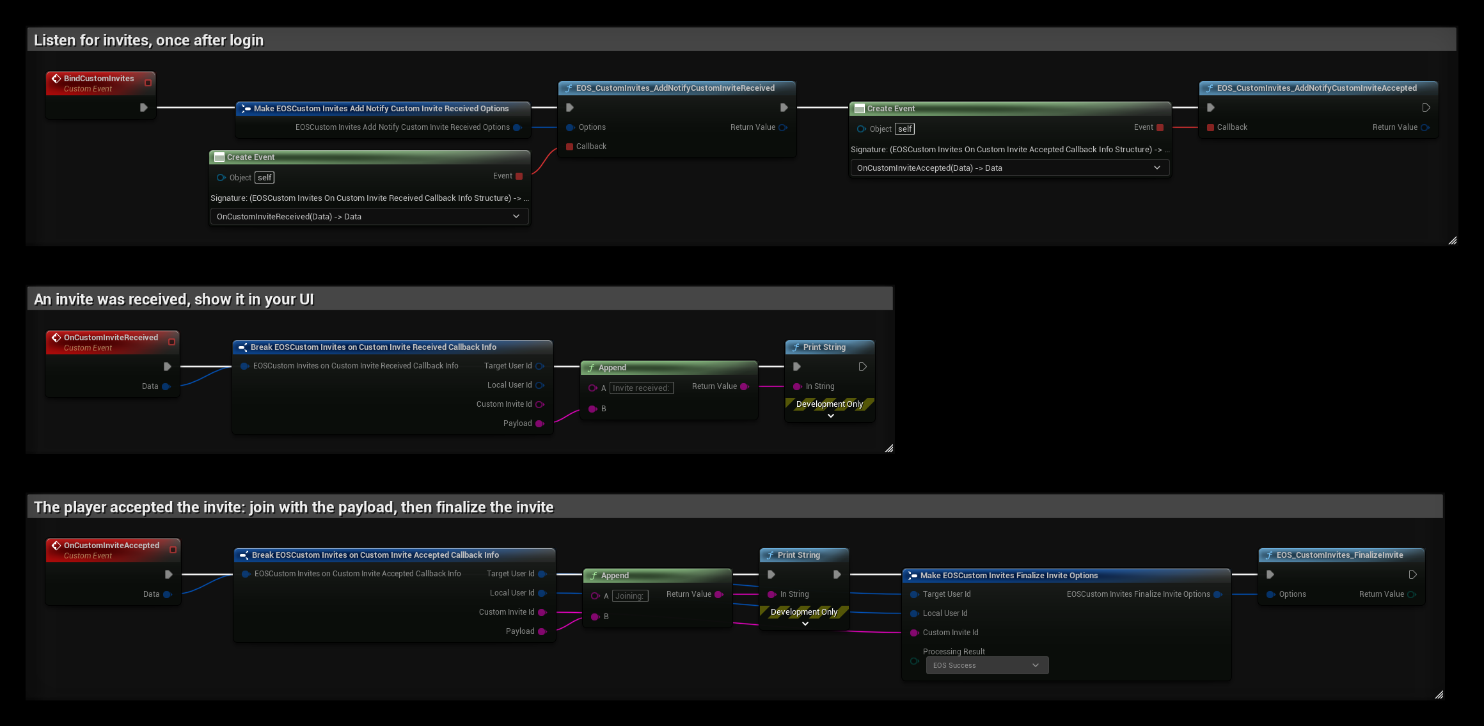The height and width of the screenshot is (726, 1484).
Task: Click resize handle of player accepted invite comment
Action: 1439,695
